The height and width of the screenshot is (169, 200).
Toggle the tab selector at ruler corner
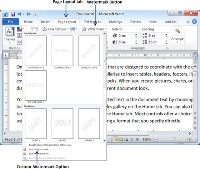(6, 55)
